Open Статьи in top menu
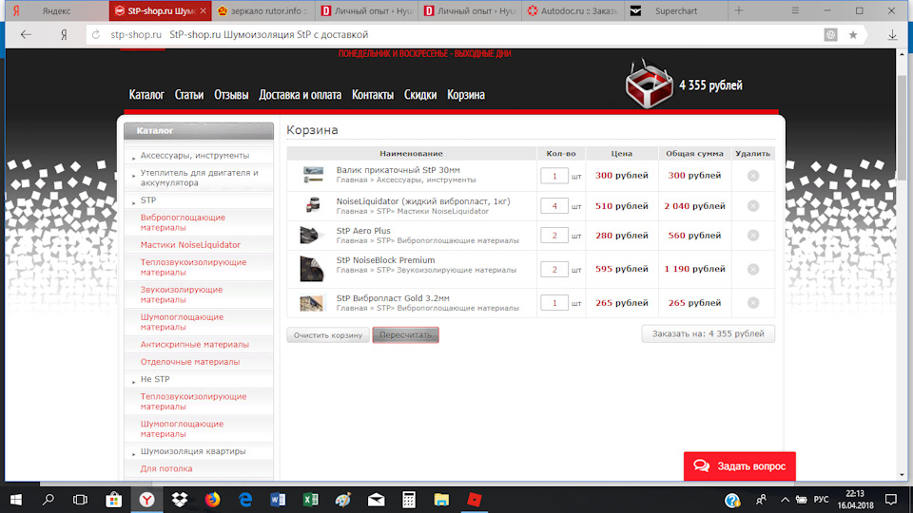Image resolution: width=913 pixels, height=513 pixels. 189,95
